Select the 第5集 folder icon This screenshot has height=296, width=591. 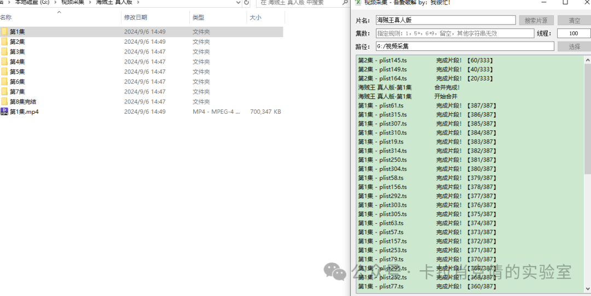[4, 72]
